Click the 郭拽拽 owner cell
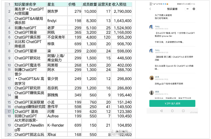Viewport: 211px width, 139px height. [57, 95]
